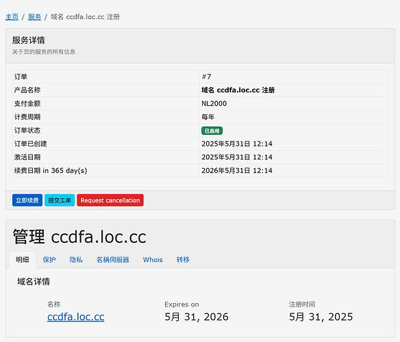Viewport: 400px width, 342px height.
Task: Click the 管理 ccdfa.loc.cc heading
Action: [79, 237]
